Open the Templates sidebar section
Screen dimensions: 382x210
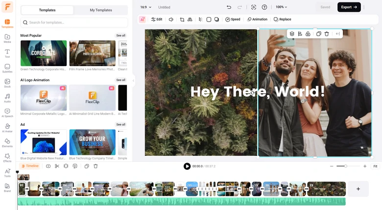(x=7, y=23)
